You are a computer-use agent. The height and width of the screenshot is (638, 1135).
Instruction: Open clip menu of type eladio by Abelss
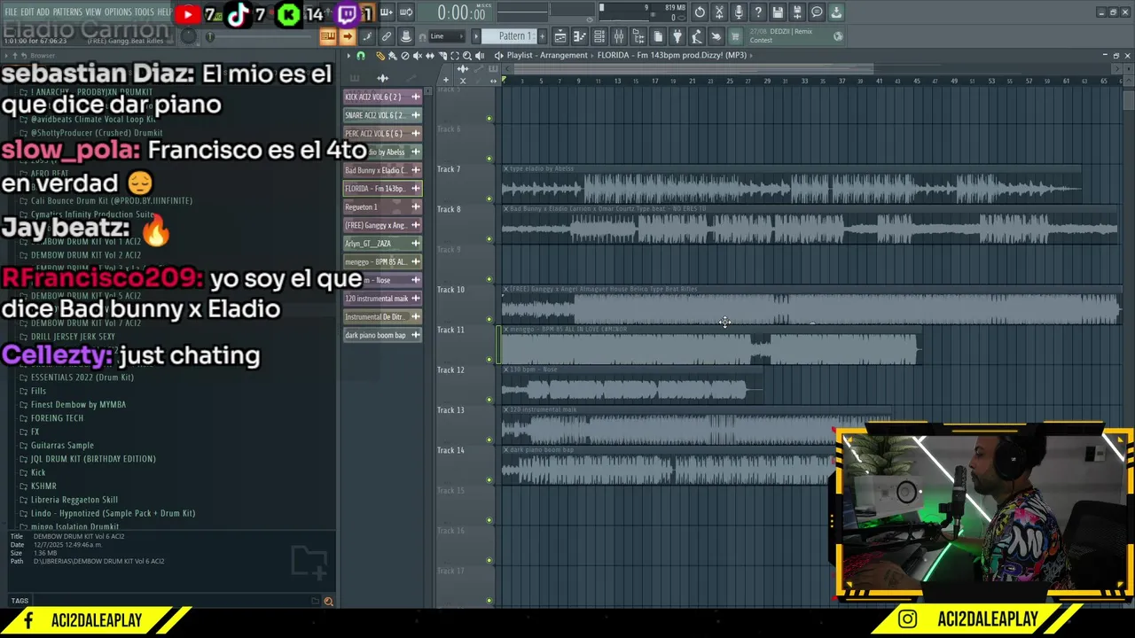[x=506, y=168]
